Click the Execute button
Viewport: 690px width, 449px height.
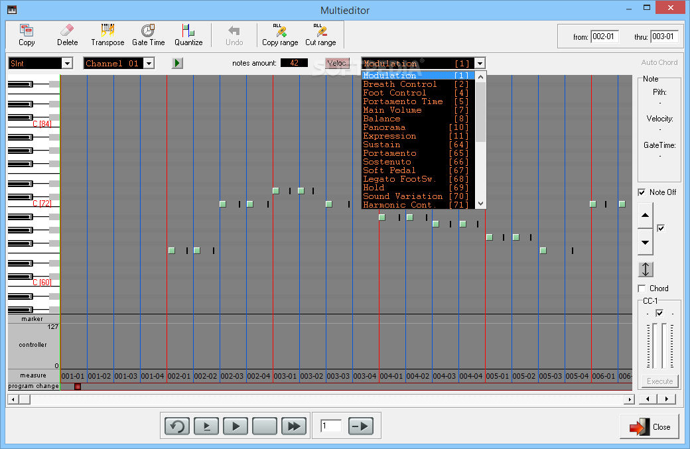click(x=659, y=381)
